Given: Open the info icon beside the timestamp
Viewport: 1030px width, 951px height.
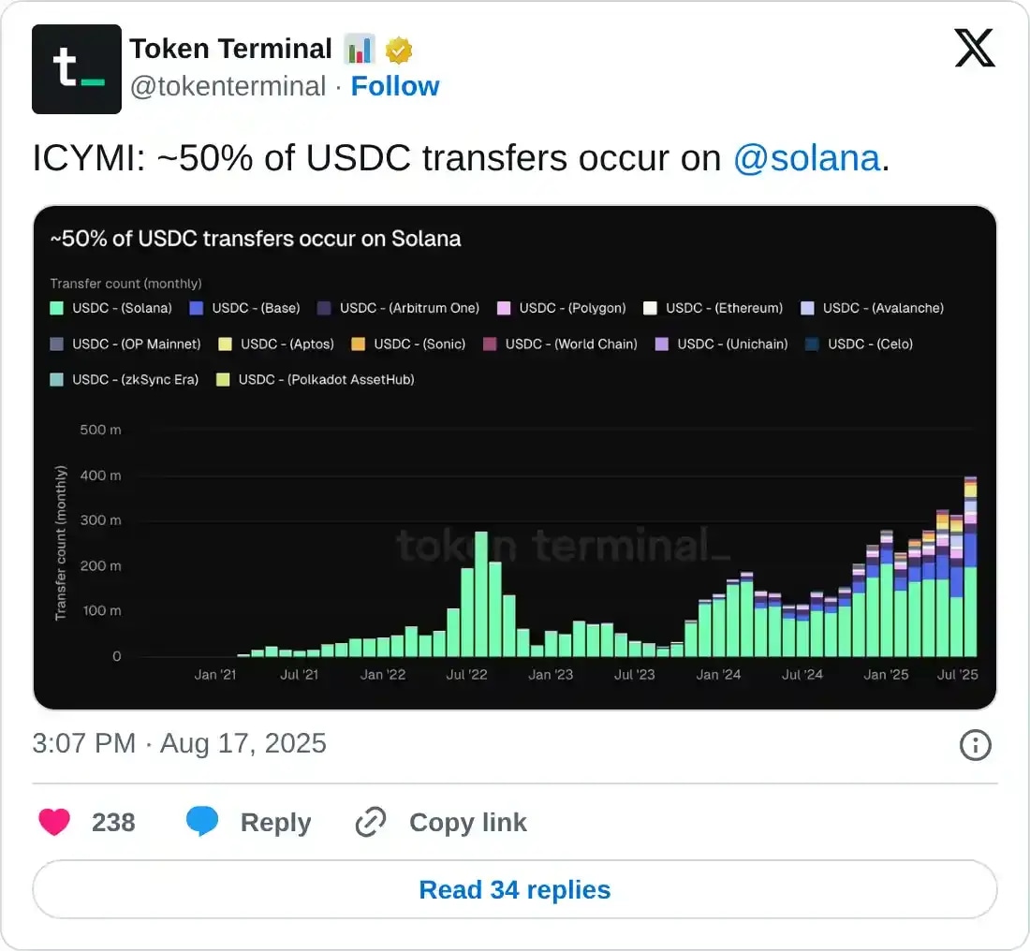Looking at the screenshot, I should (x=975, y=745).
